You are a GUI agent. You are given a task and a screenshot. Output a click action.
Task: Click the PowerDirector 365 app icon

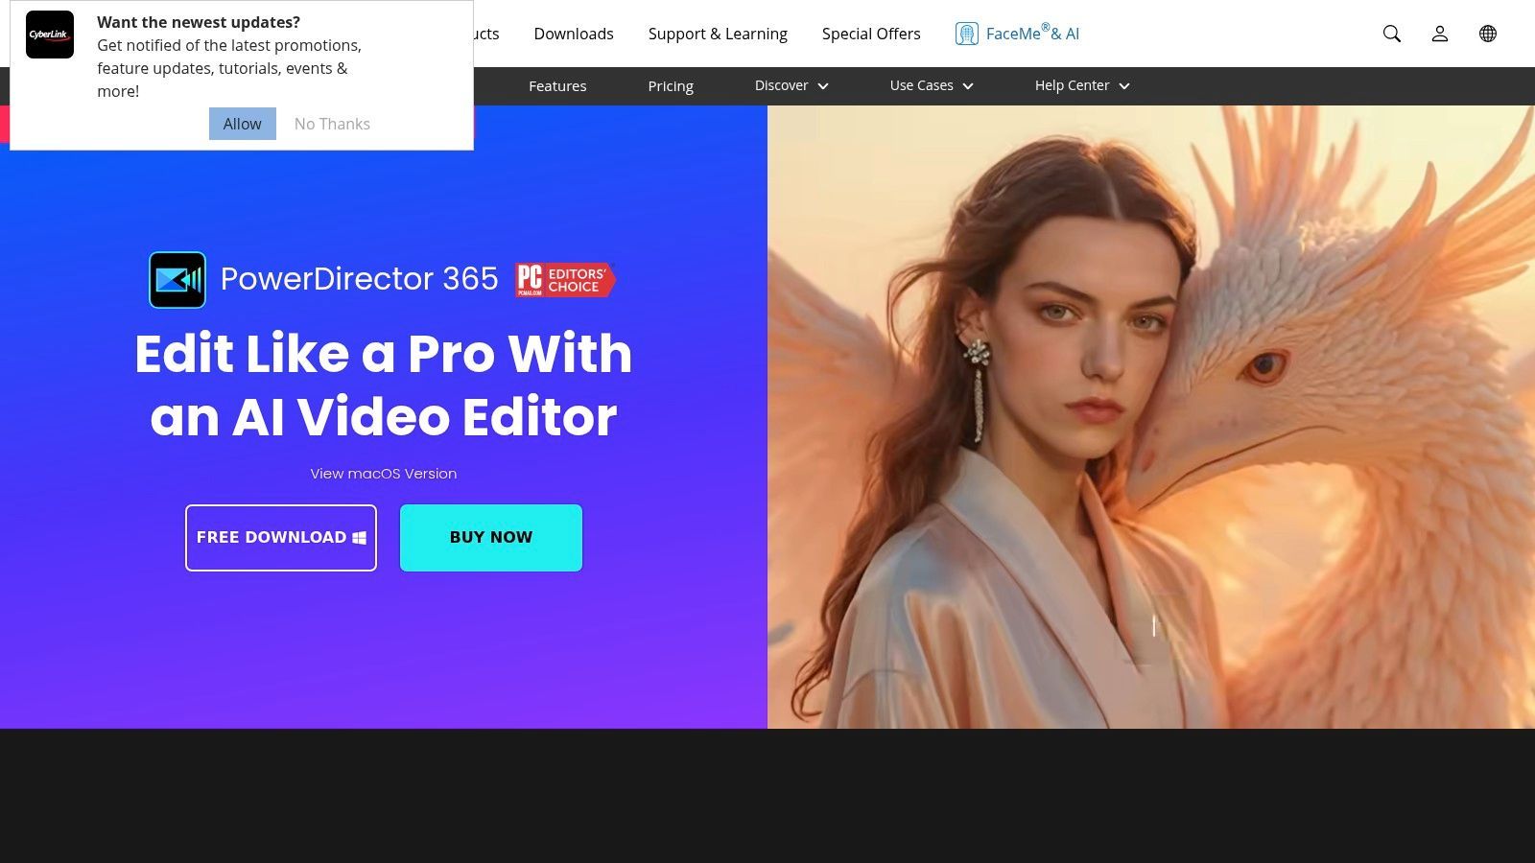pos(177,280)
